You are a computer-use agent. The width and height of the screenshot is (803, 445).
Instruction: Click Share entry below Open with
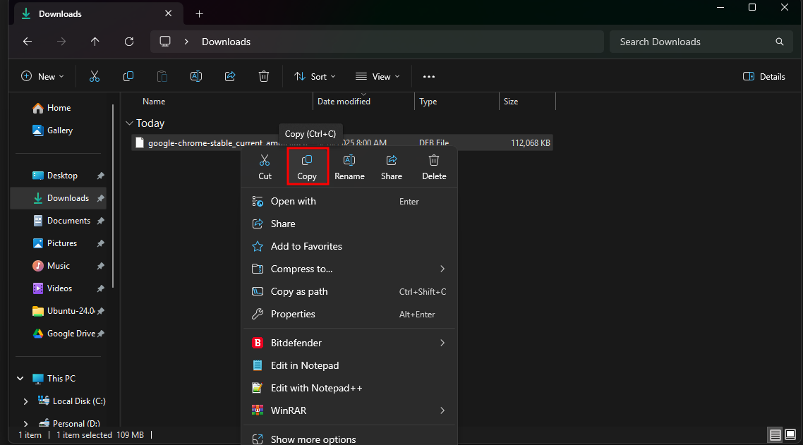(349, 224)
